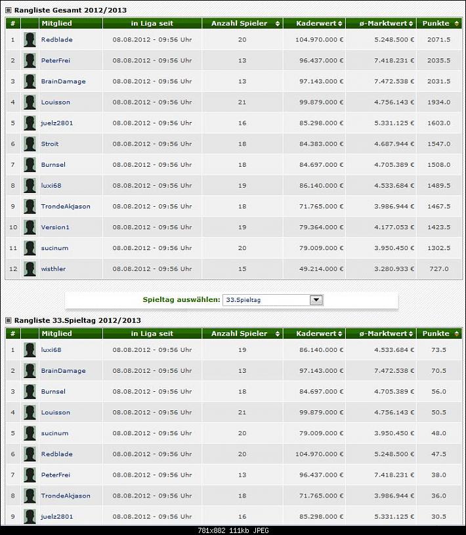Screen dimensions: 466x535
Task: Click 'in Liga seit' header in 33.Spieltag table
Action: pos(152,333)
